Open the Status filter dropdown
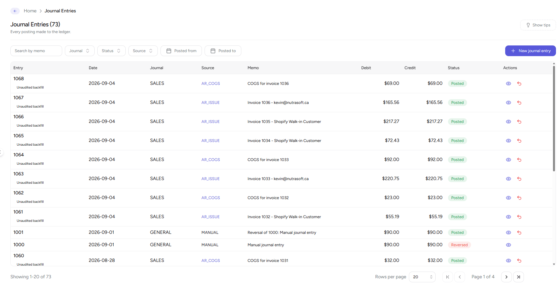The height and width of the screenshot is (303, 560). click(111, 51)
